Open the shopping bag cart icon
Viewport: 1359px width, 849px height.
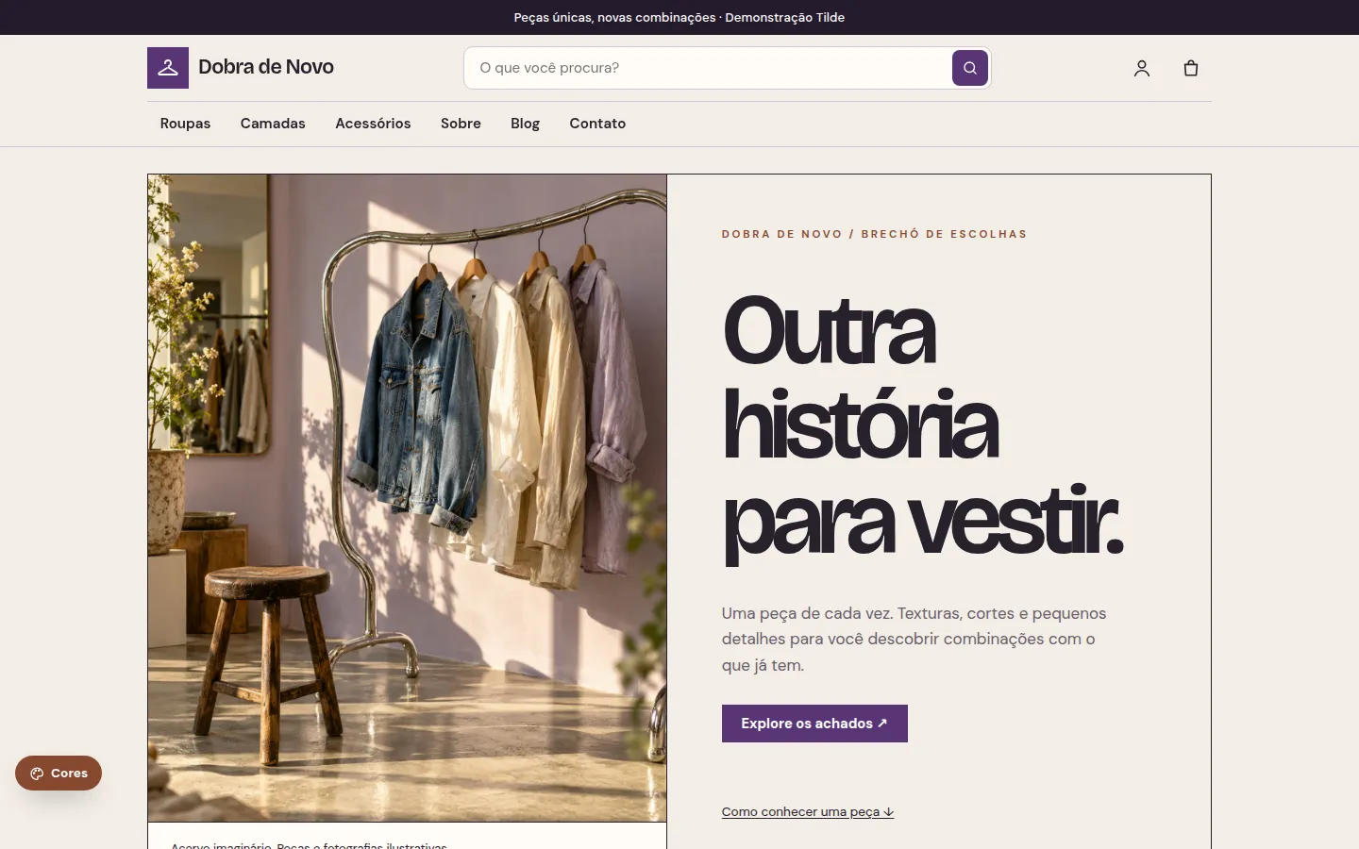(x=1191, y=68)
